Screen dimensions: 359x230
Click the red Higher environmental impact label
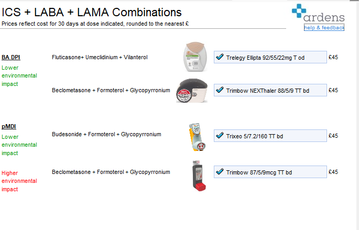(19, 181)
